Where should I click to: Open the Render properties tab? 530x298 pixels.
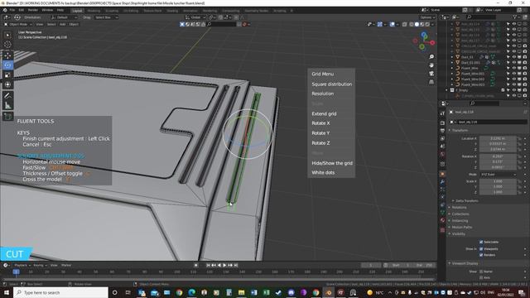442,123
